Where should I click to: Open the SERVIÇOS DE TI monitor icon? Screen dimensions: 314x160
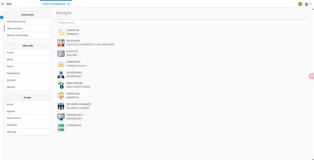[x=61, y=117]
